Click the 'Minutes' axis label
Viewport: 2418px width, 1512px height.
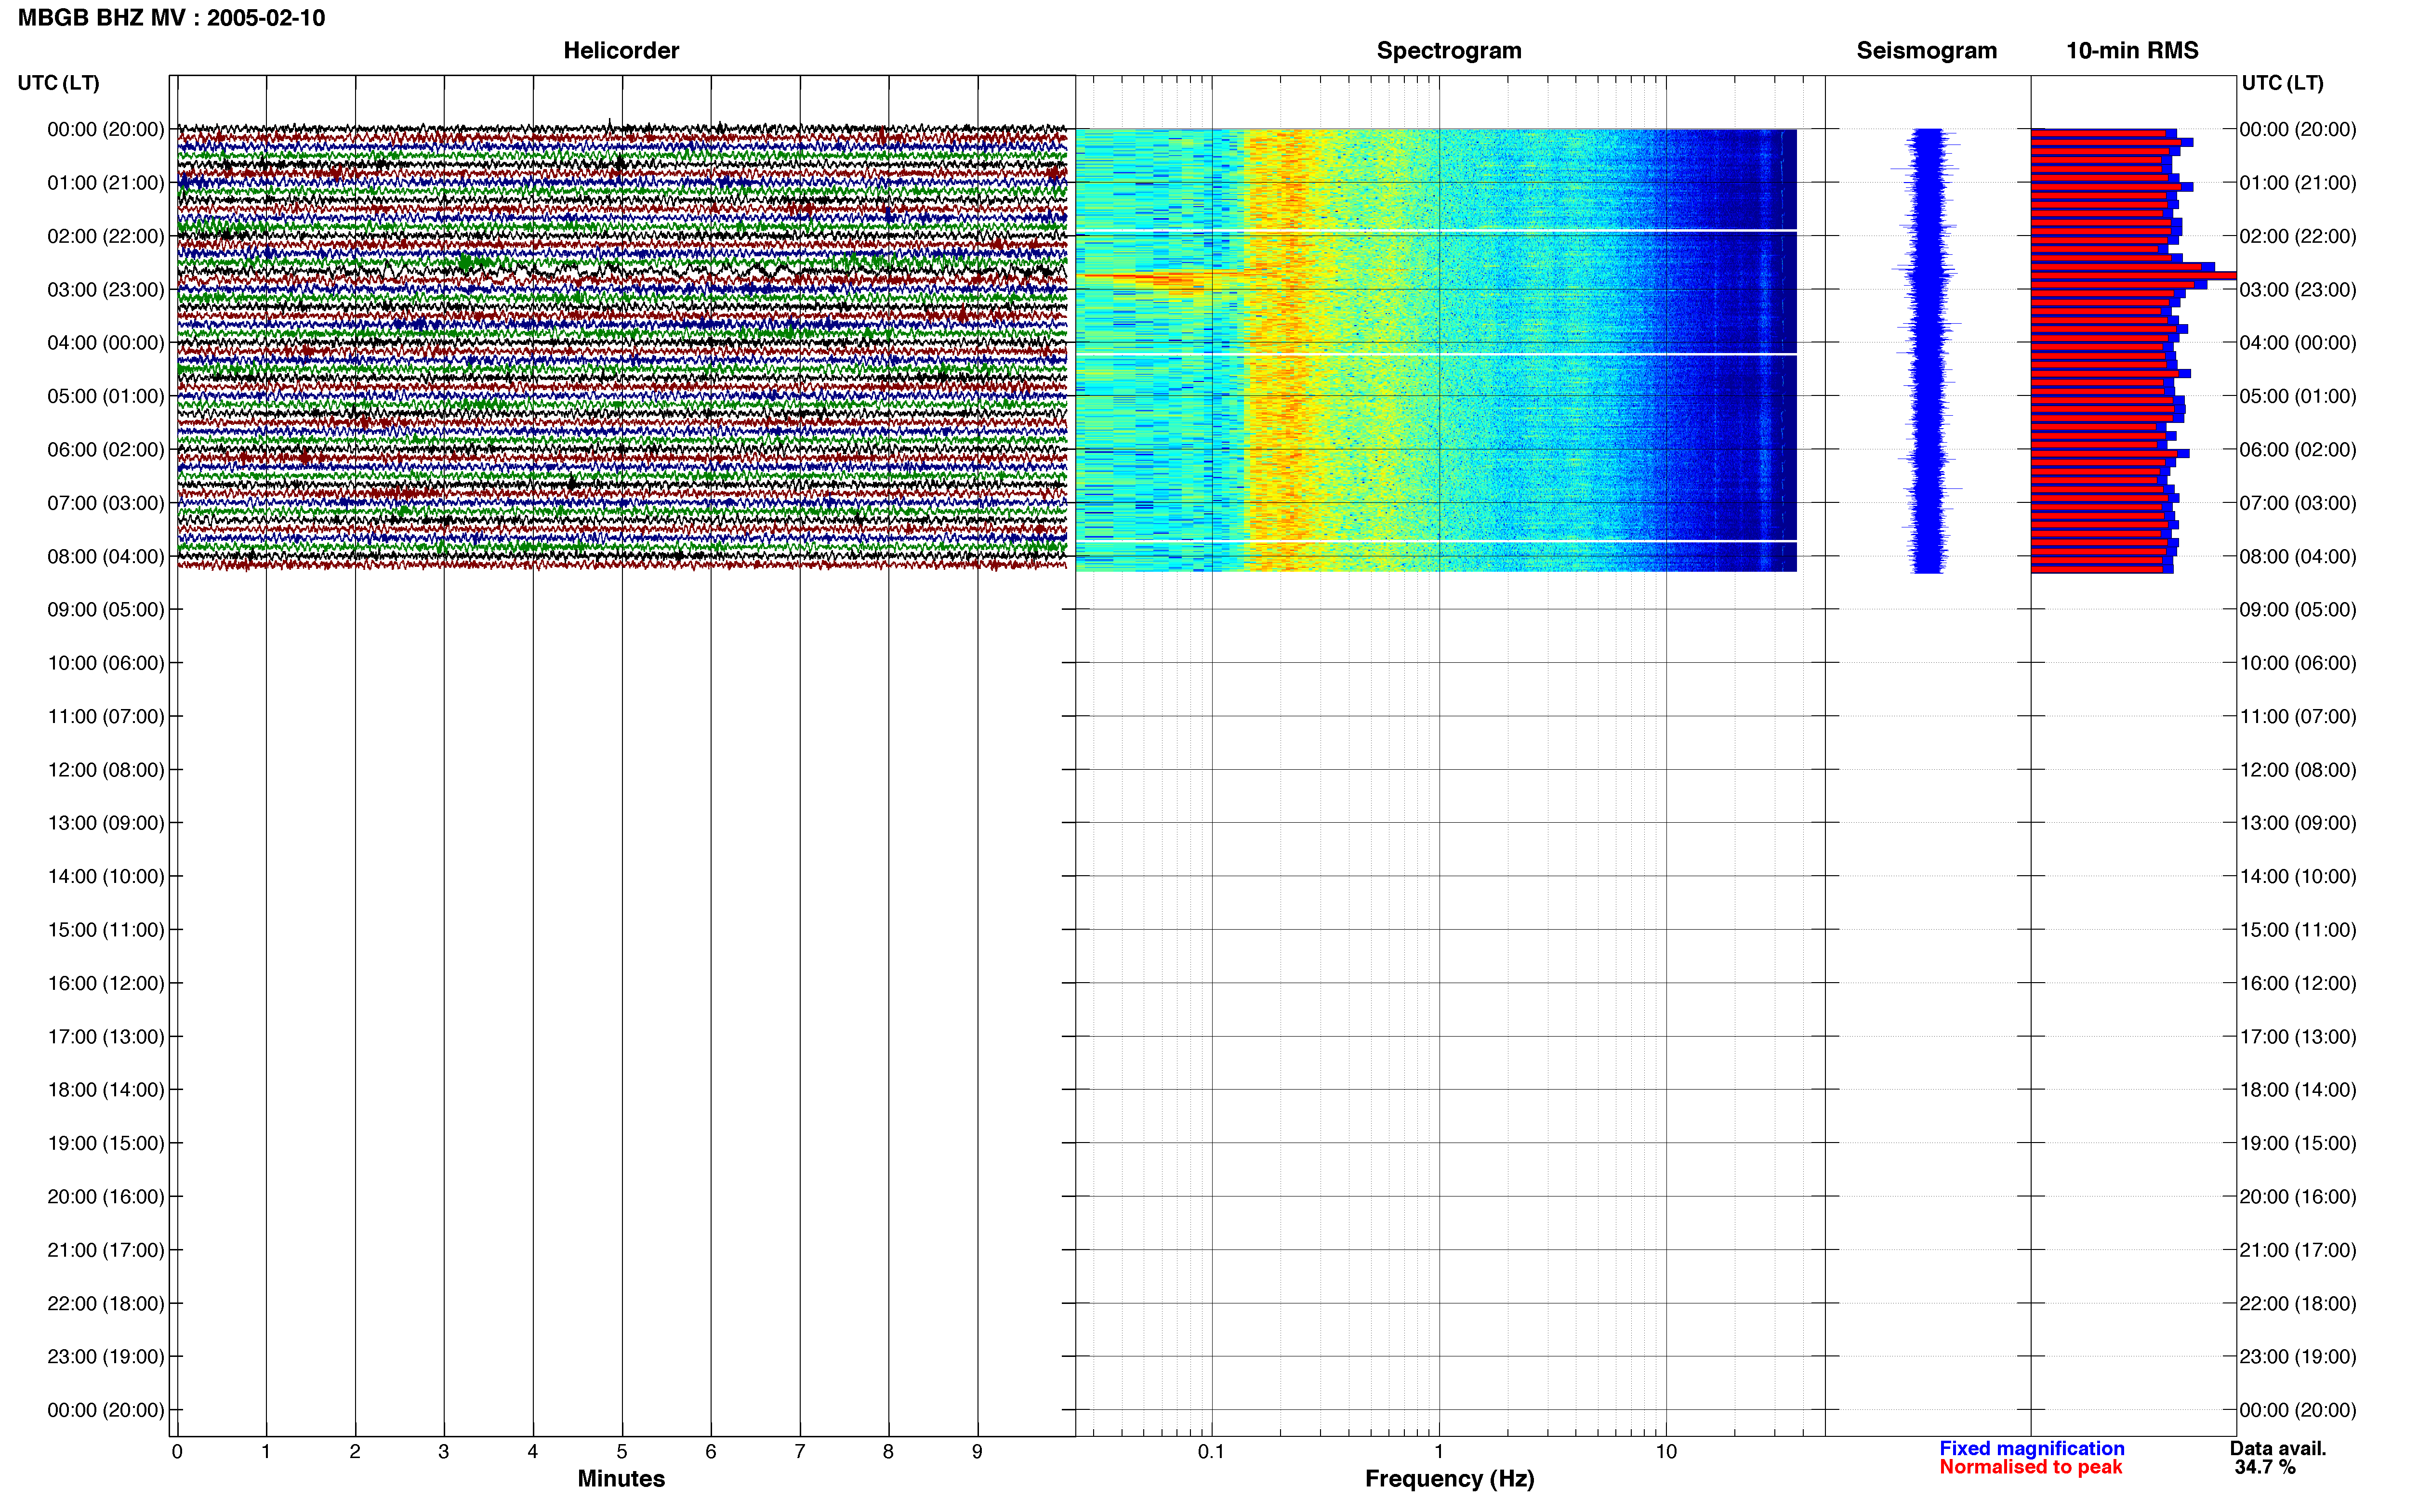[x=621, y=1478]
